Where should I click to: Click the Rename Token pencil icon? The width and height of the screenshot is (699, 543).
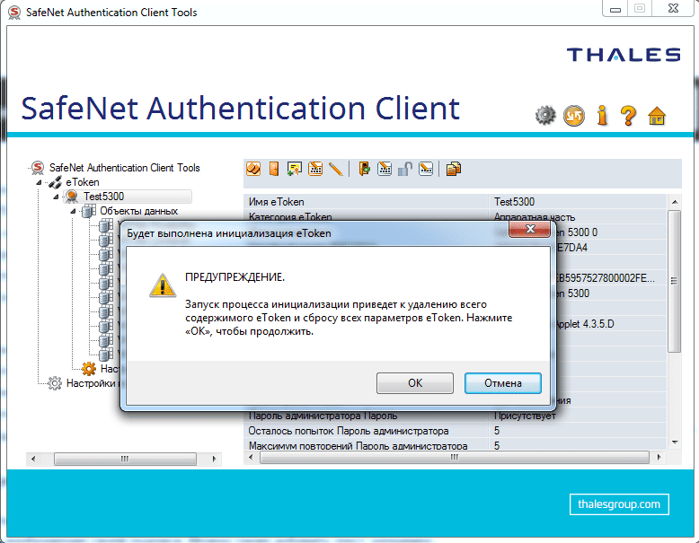click(x=336, y=169)
